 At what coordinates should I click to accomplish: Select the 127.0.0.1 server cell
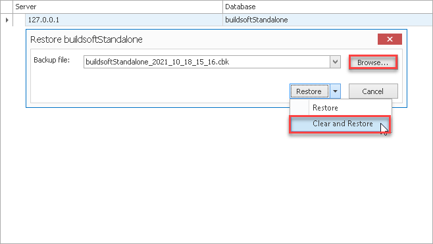point(124,20)
